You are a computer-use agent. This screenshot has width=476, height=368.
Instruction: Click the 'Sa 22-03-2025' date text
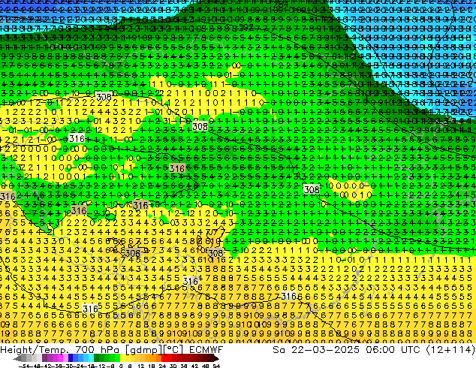coord(316,350)
